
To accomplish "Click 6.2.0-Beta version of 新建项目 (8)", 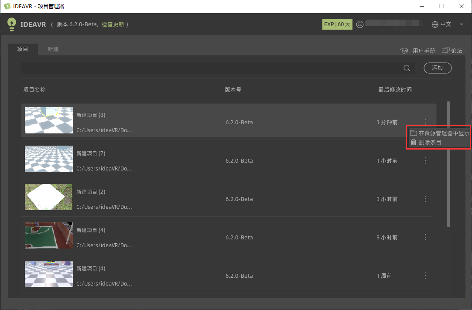I will pos(239,122).
